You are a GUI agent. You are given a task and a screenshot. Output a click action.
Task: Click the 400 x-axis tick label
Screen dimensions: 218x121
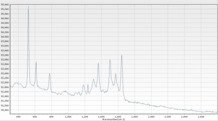pyautogui.click(x=18, y=117)
